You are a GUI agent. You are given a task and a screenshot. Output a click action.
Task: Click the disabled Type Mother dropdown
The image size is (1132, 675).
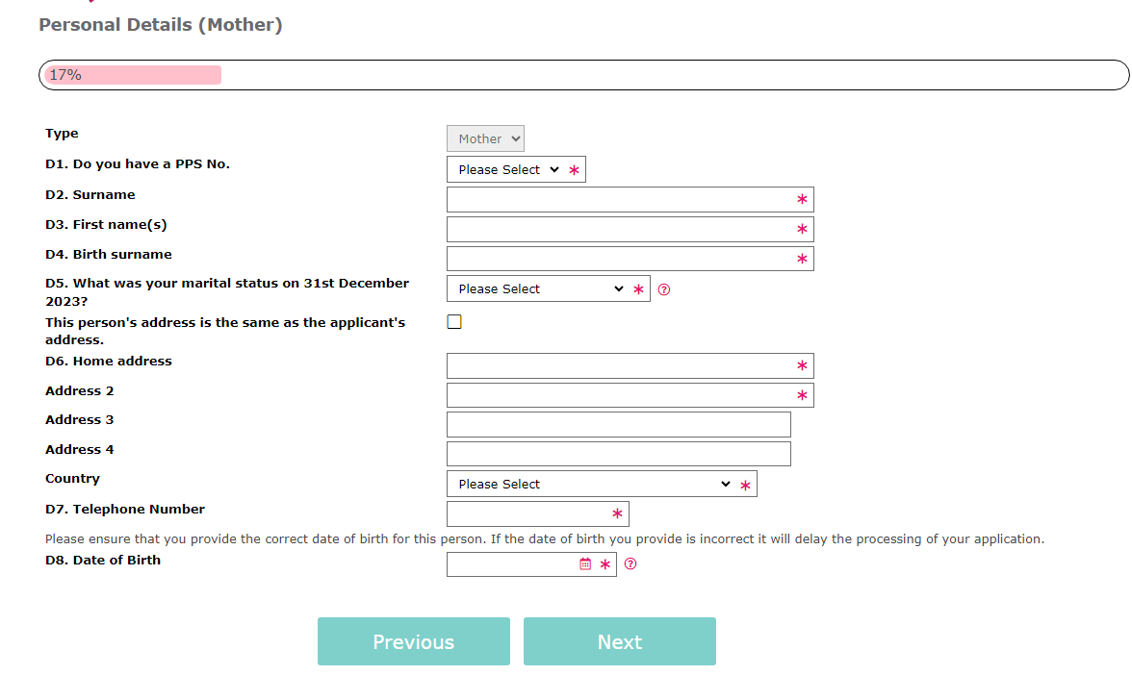coord(485,138)
